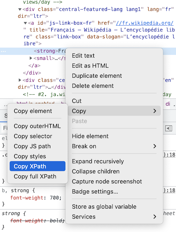This screenshot has width=176, height=232.
Task: Select Cut from the context menu
Action: coord(114,101)
